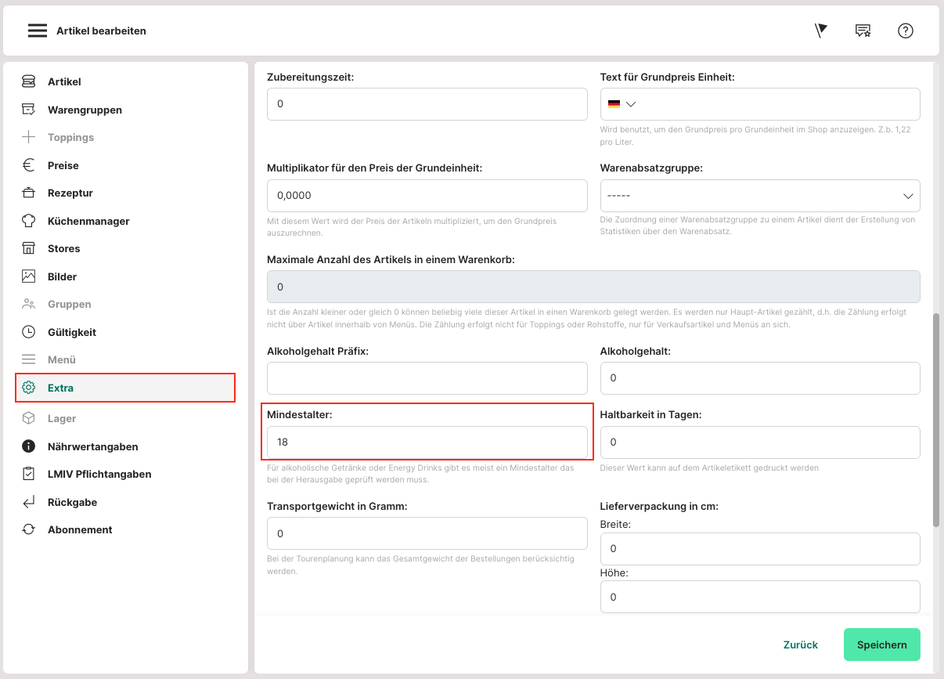Open the Rezeptur section
Screen dimensions: 944x679
[x=70, y=193]
